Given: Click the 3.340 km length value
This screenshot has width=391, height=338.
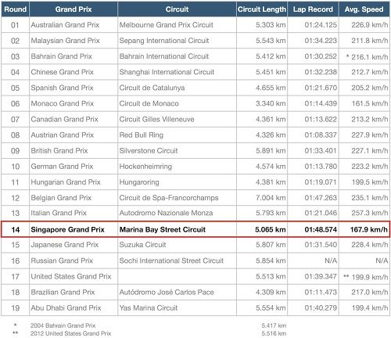Looking at the screenshot, I should tap(271, 103).
